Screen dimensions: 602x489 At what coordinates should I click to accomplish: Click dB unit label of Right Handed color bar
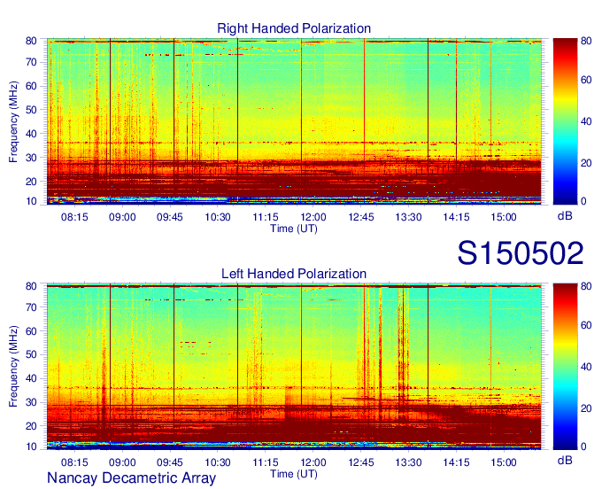565,216
